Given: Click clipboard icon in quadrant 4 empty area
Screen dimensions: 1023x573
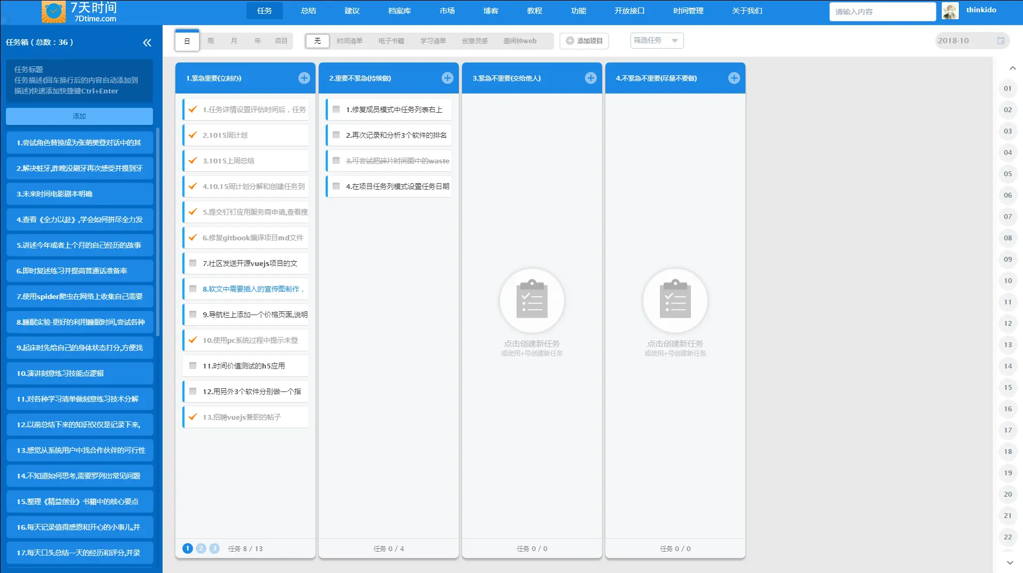Looking at the screenshot, I should (x=675, y=301).
